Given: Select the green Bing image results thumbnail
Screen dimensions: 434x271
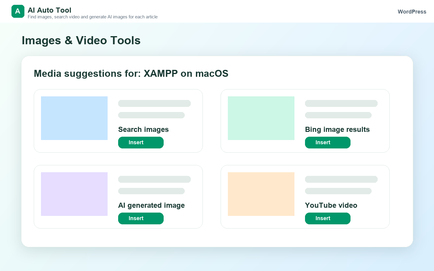Looking at the screenshot, I should [x=261, y=118].
